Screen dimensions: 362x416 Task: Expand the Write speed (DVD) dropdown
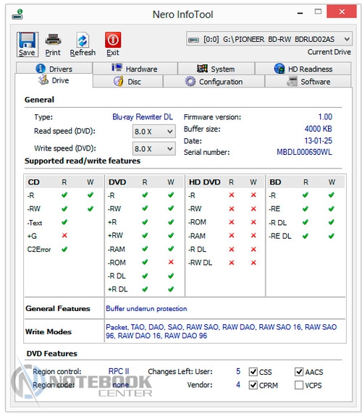pyautogui.click(x=154, y=148)
